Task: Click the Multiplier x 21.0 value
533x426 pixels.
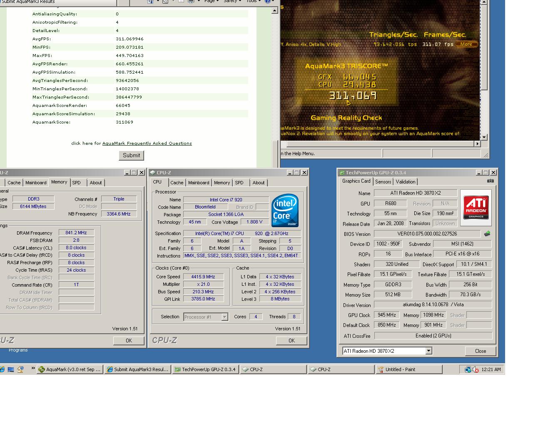Action: [x=203, y=284]
